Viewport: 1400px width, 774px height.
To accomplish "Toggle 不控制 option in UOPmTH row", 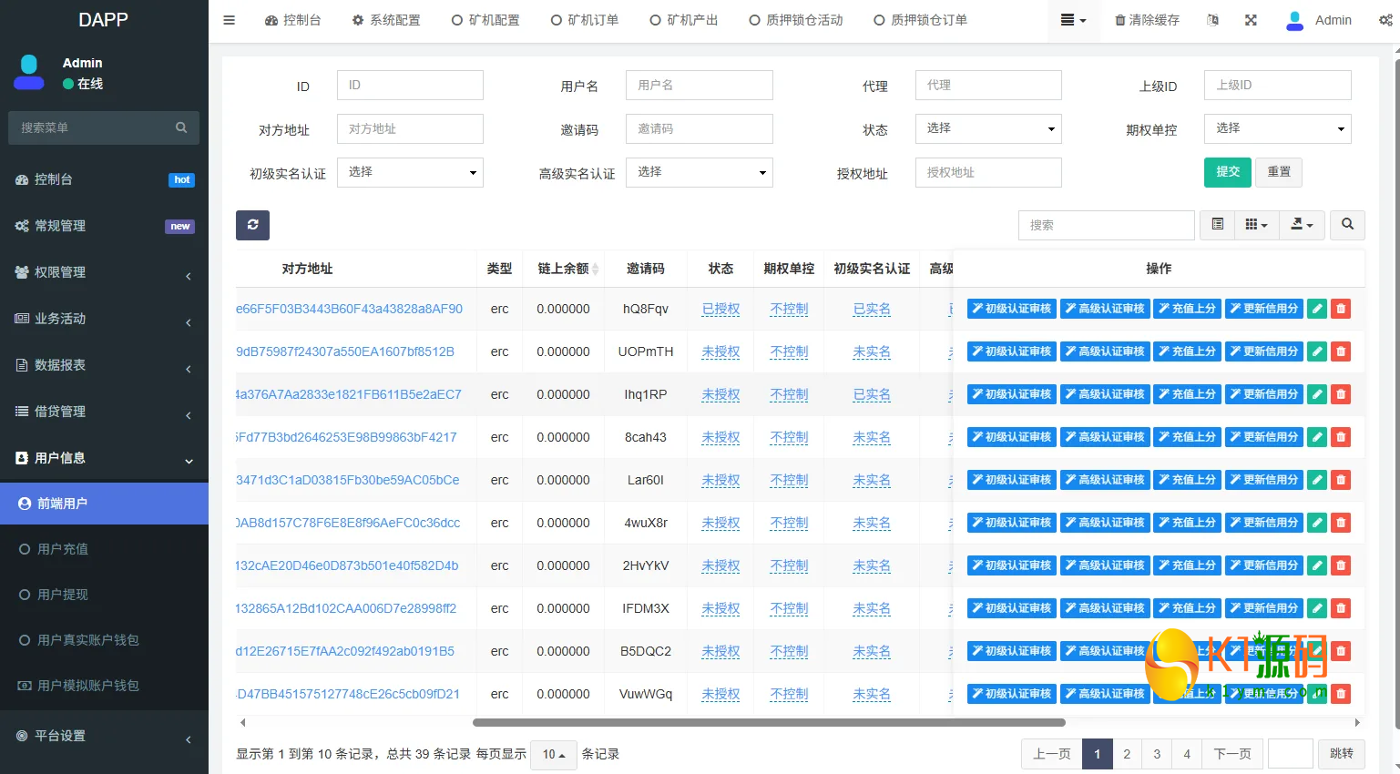I will (789, 351).
